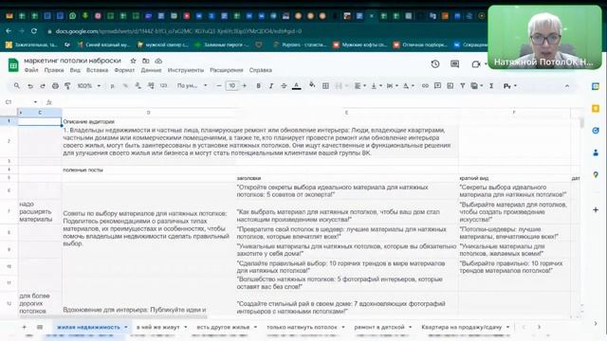Select the cell 'полезные посты'

(83, 170)
